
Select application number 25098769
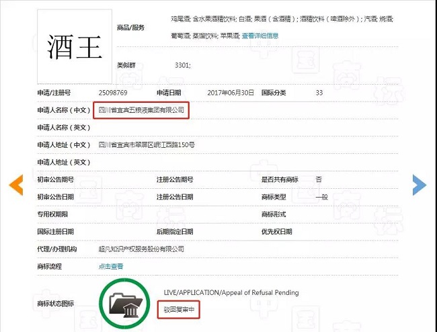pyautogui.click(x=113, y=93)
